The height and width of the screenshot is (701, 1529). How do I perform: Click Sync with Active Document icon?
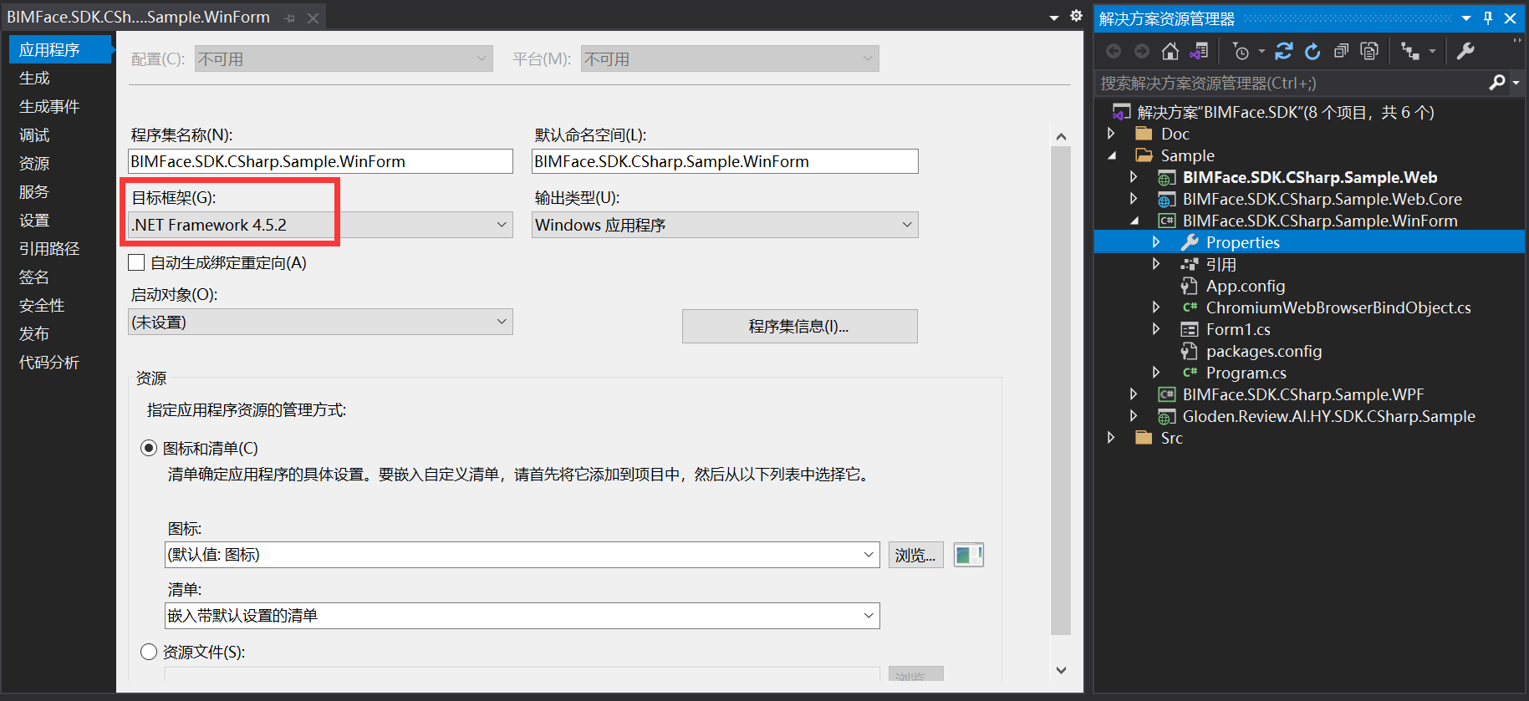click(1284, 51)
